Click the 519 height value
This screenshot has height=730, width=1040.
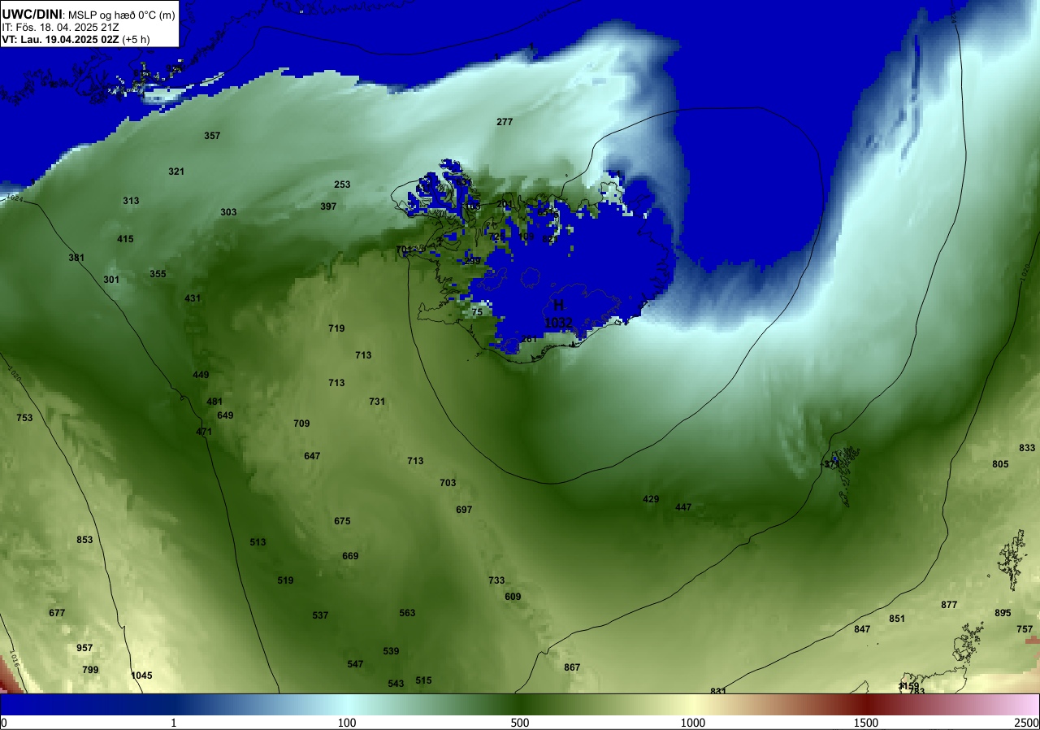[285, 580]
